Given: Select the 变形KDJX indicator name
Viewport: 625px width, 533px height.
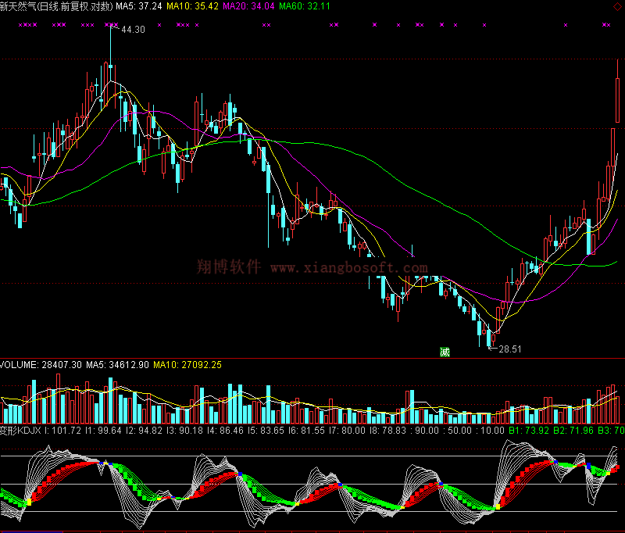Looking at the screenshot, I should tap(21, 430).
